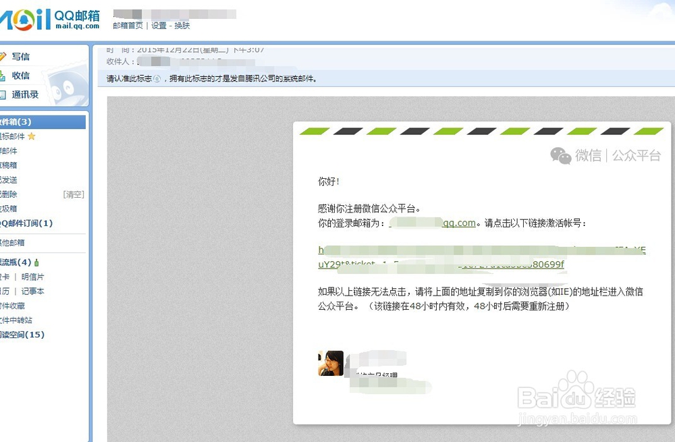Screen dimensions: 675x442
Task: Click the 通讯录 address book icon
Action: pyautogui.click(x=3, y=94)
